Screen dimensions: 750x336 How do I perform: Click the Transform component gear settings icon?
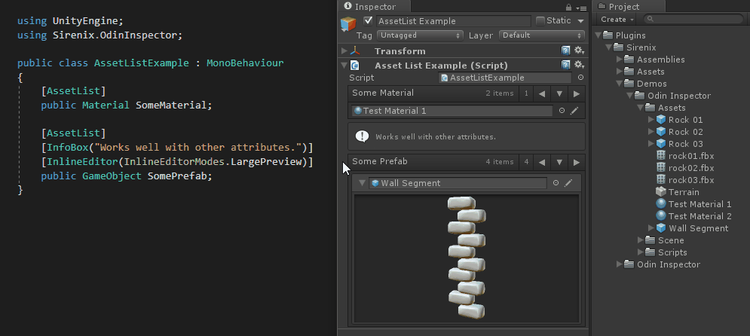(579, 50)
